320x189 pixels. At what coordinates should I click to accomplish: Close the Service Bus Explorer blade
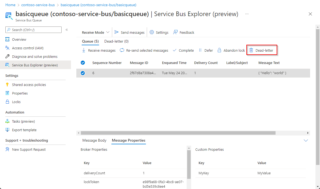click(x=310, y=14)
